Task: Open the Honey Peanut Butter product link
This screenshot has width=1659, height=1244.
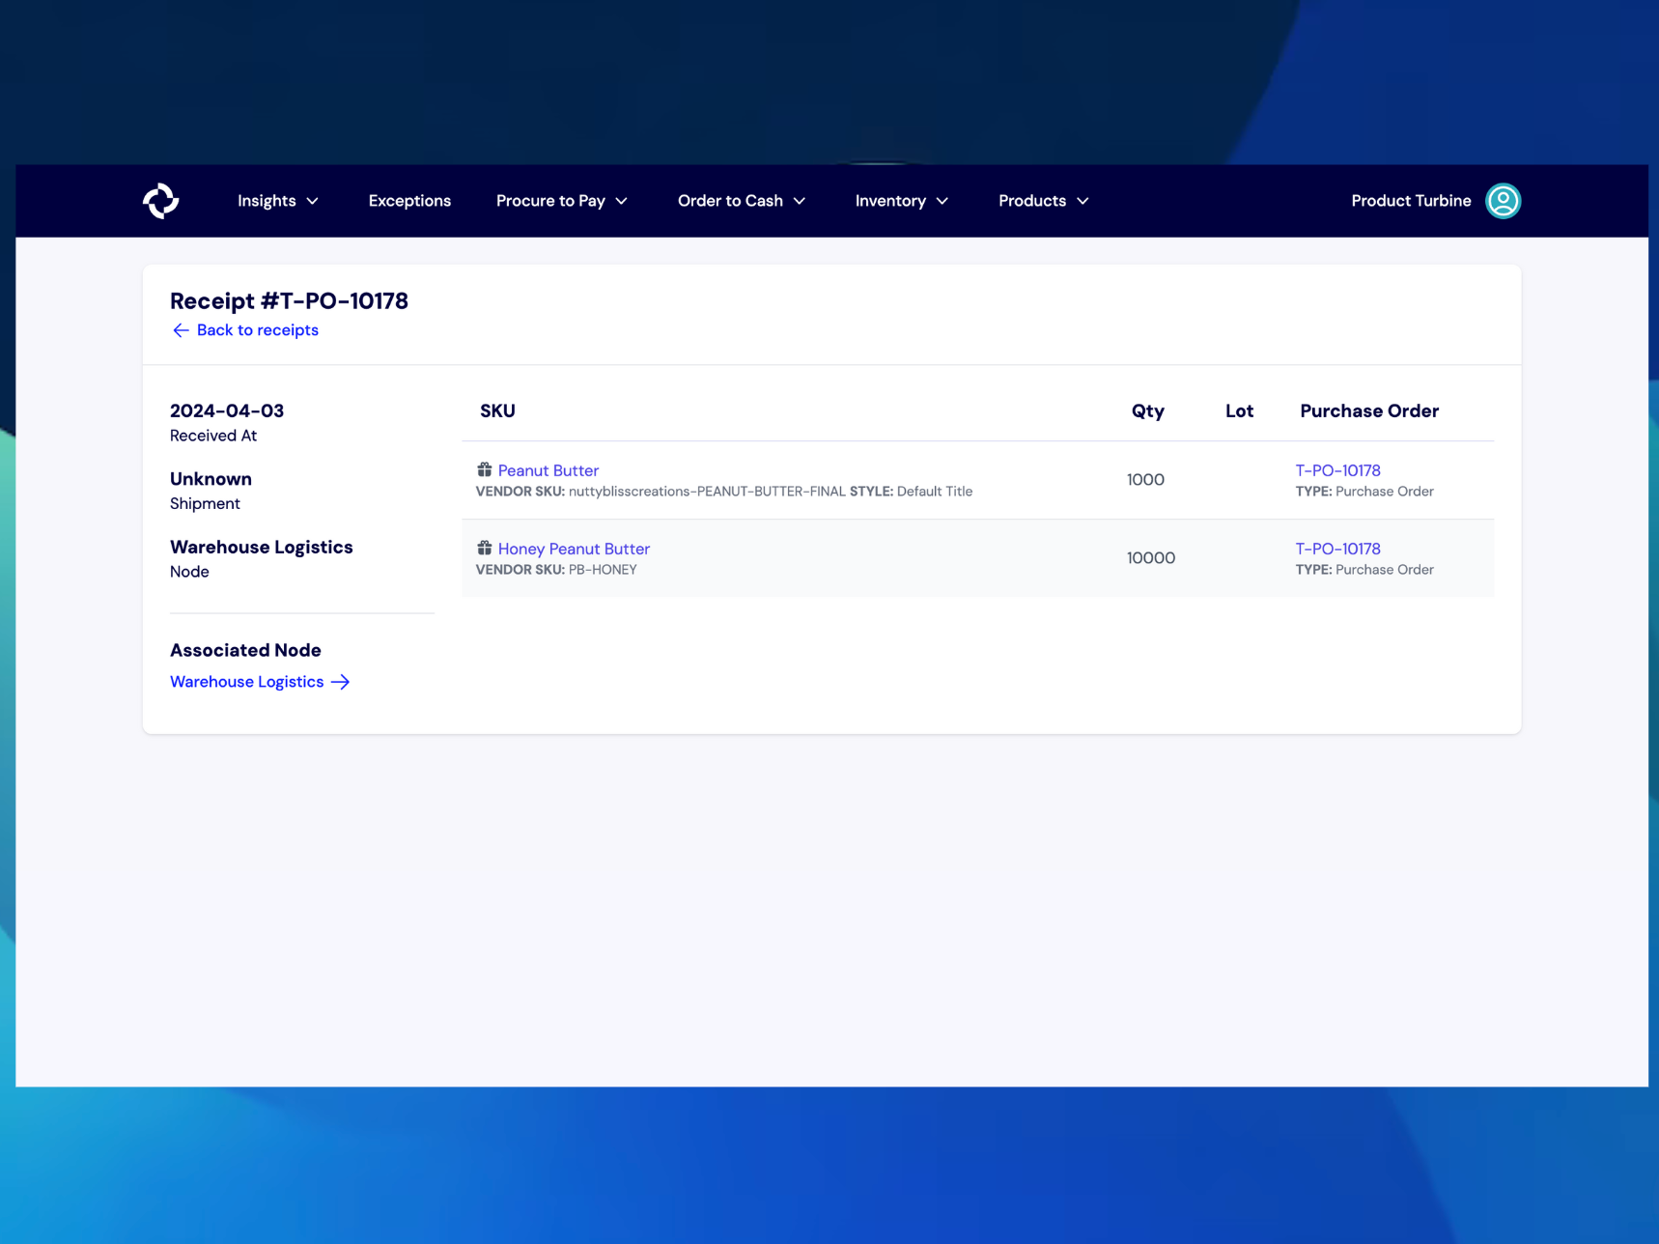Action: point(574,549)
